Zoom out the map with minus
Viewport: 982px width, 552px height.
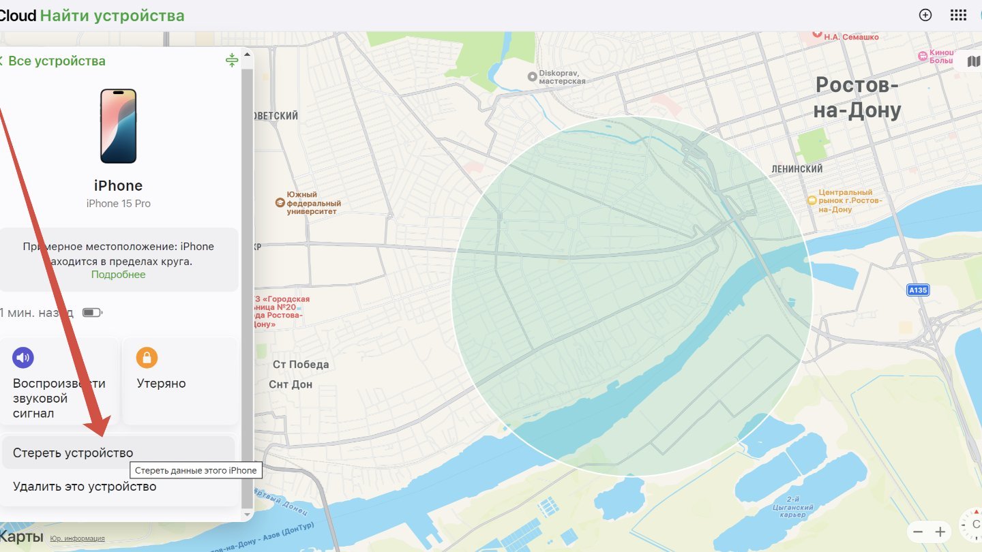(x=918, y=532)
